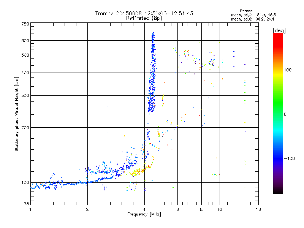Click the x-axis label '6'
This screenshot has height=228, width=304.
coord(177,209)
